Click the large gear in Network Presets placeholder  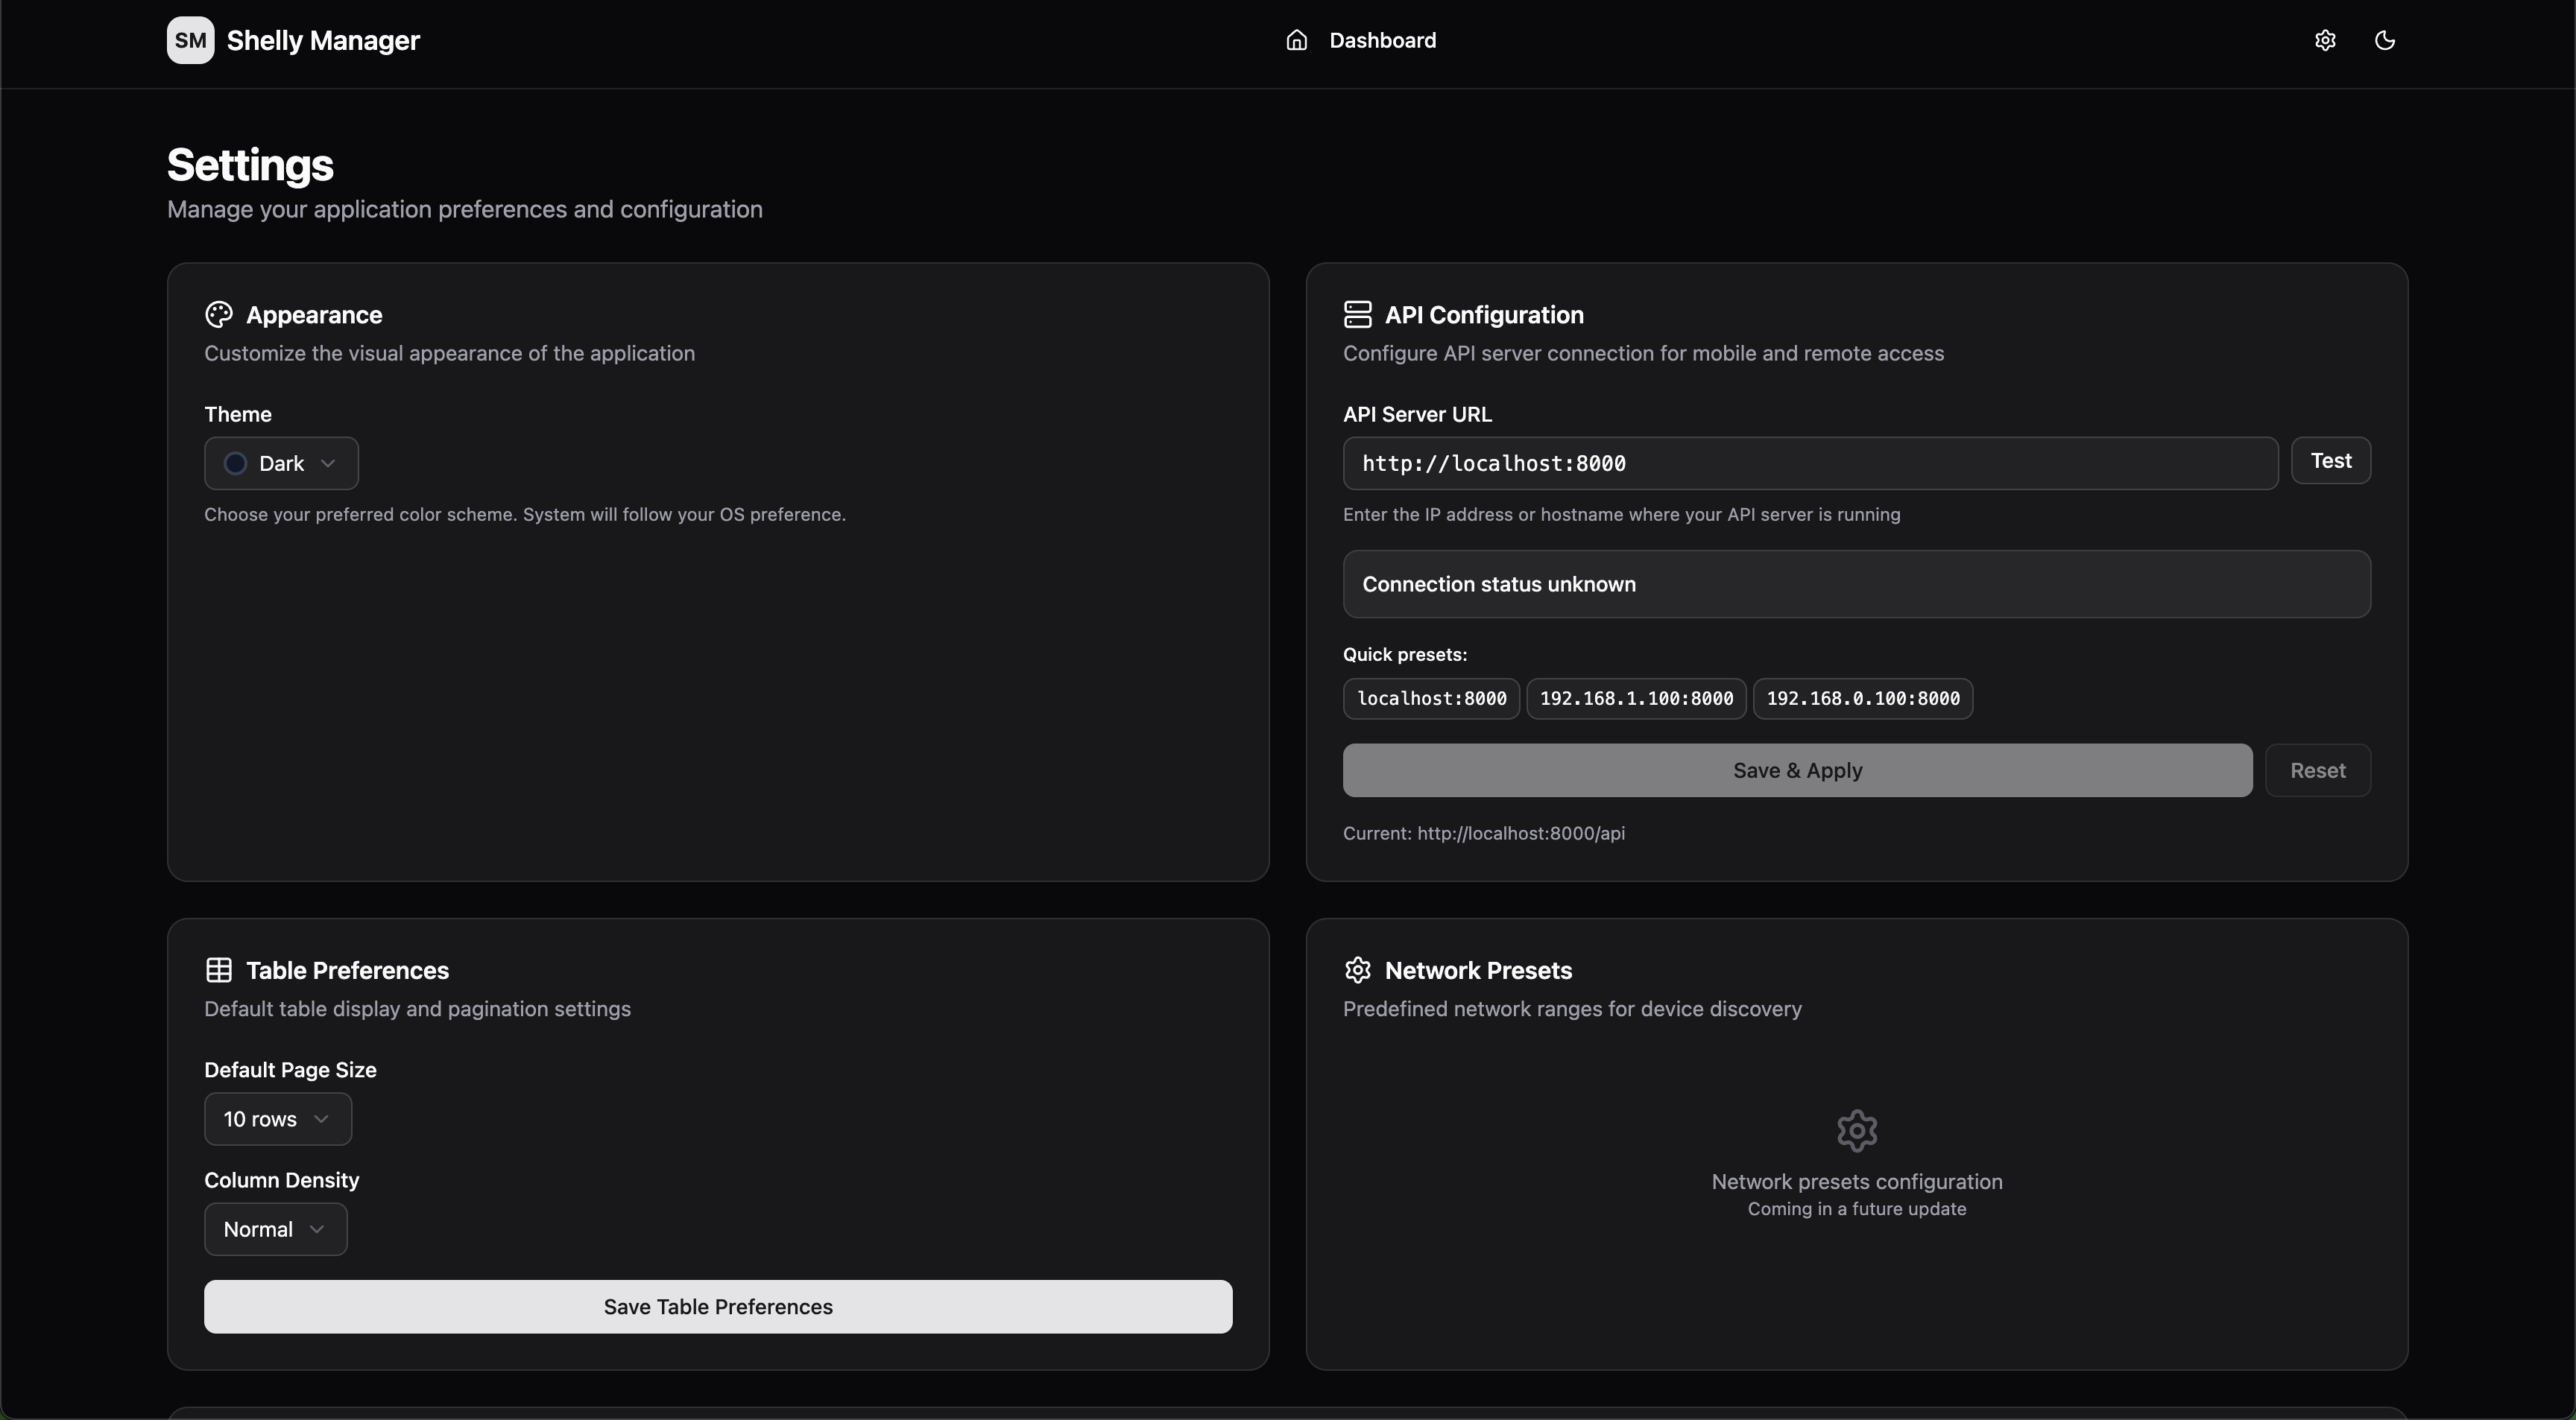tap(1857, 1131)
